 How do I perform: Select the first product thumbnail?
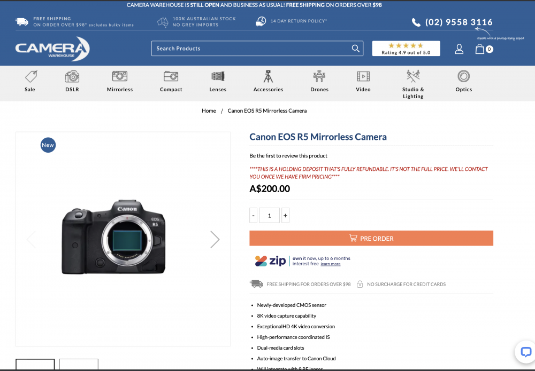[35, 365]
